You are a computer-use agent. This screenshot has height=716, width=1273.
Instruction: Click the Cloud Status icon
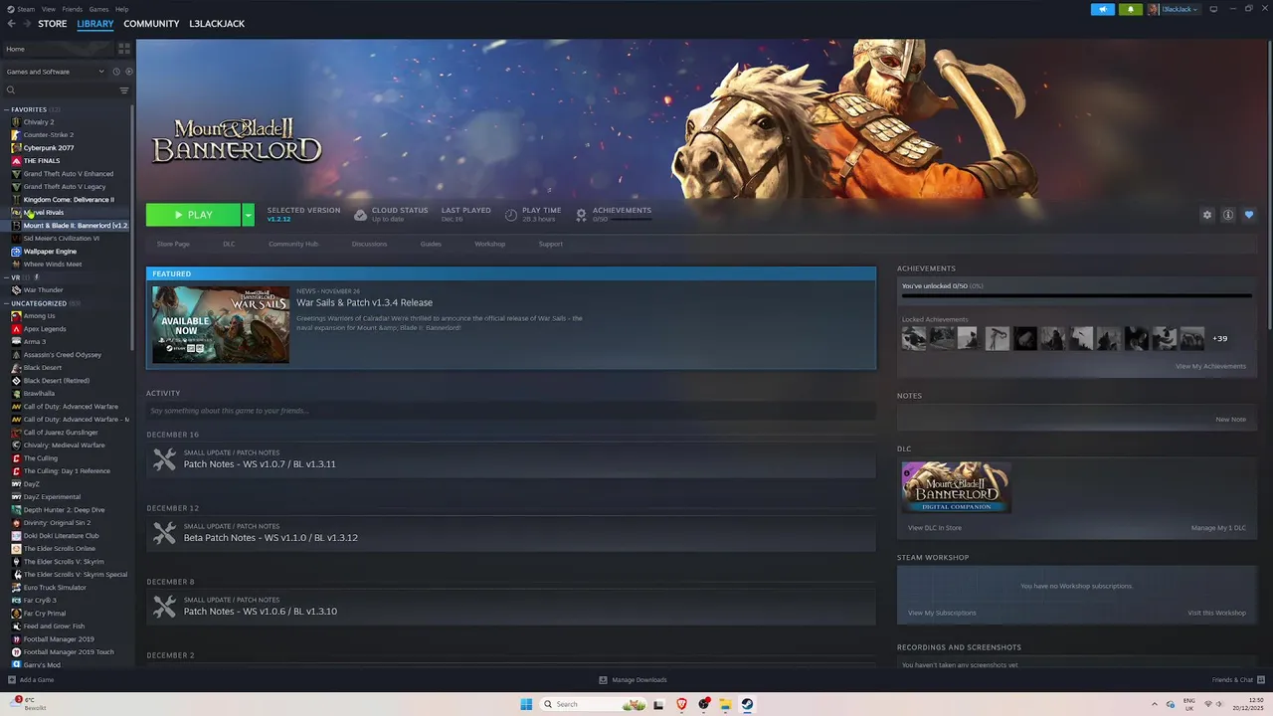point(360,215)
